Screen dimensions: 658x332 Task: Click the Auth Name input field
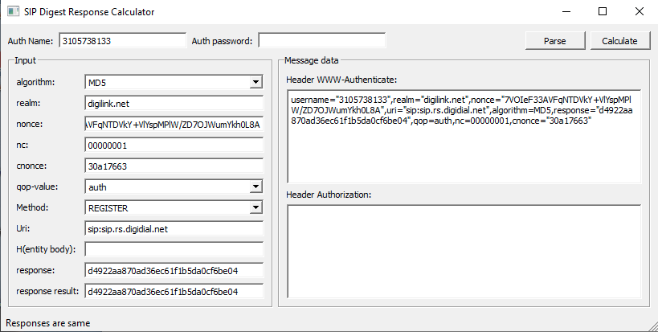(x=123, y=41)
